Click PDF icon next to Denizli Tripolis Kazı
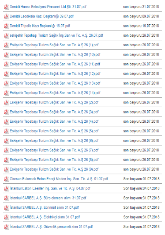The width and height of the screenshot is (165, 235). click(6, 26)
